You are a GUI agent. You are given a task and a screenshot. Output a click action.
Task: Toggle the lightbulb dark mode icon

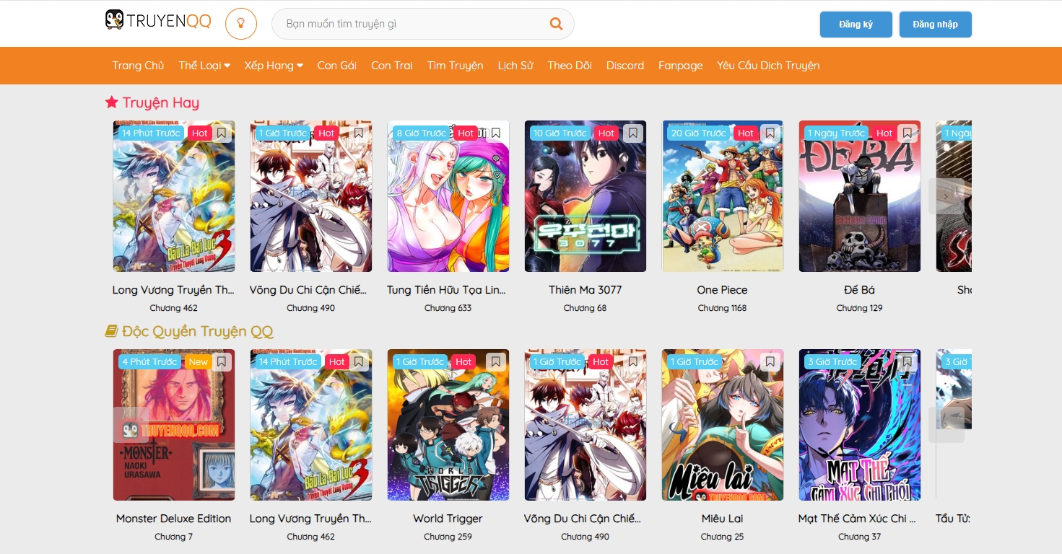coord(241,24)
